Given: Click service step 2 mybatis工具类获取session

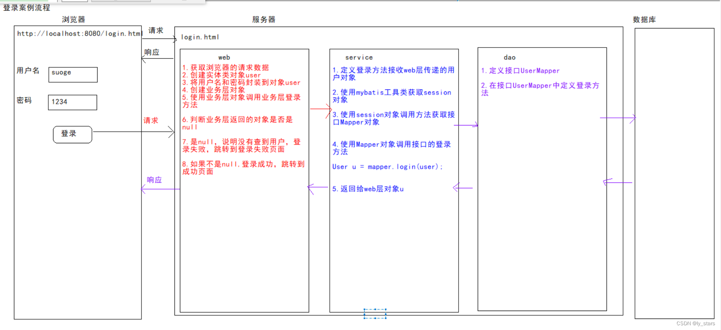Looking at the screenshot, I should tap(392, 96).
